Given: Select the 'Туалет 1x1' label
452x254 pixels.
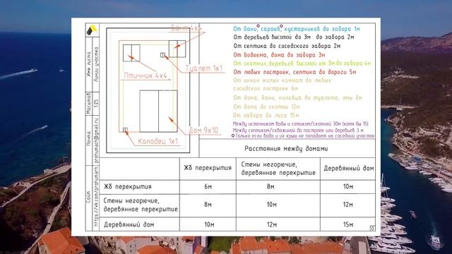Looking at the screenshot, I should tap(204, 68).
